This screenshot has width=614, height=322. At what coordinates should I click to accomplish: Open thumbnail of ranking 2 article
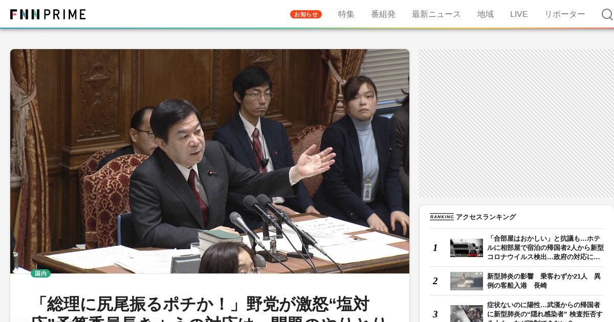coord(467,281)
